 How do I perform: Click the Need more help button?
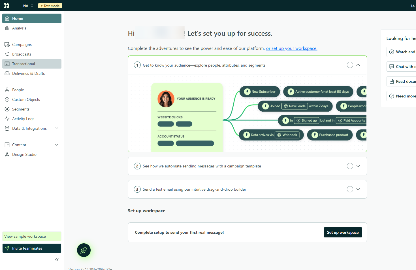point(401,96)
